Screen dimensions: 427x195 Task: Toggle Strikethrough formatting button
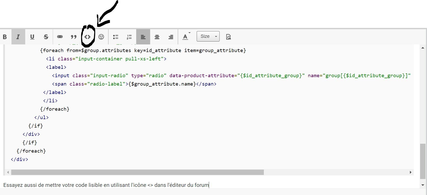pos(46,37)
